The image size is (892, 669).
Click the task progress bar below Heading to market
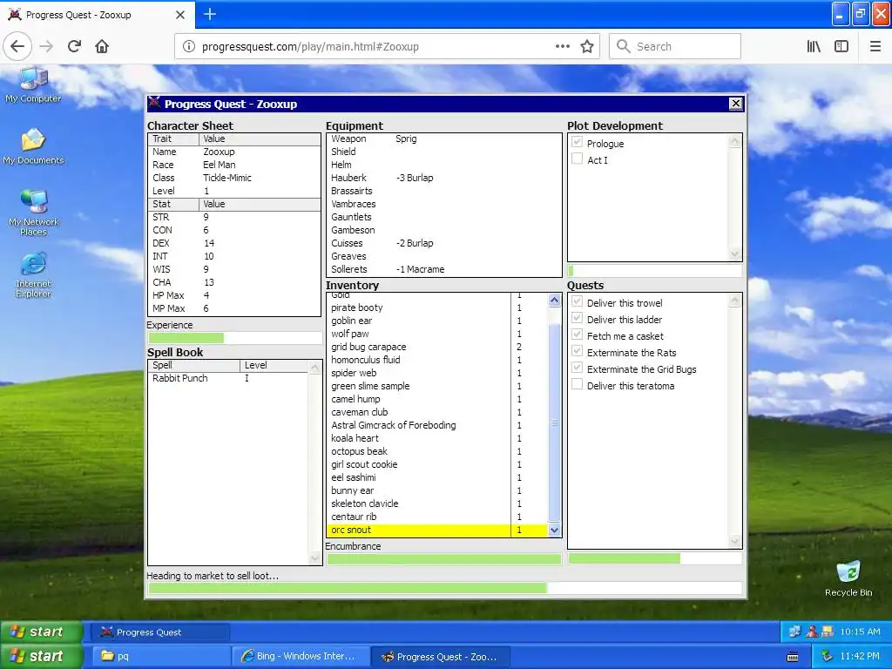coord(445,588)
